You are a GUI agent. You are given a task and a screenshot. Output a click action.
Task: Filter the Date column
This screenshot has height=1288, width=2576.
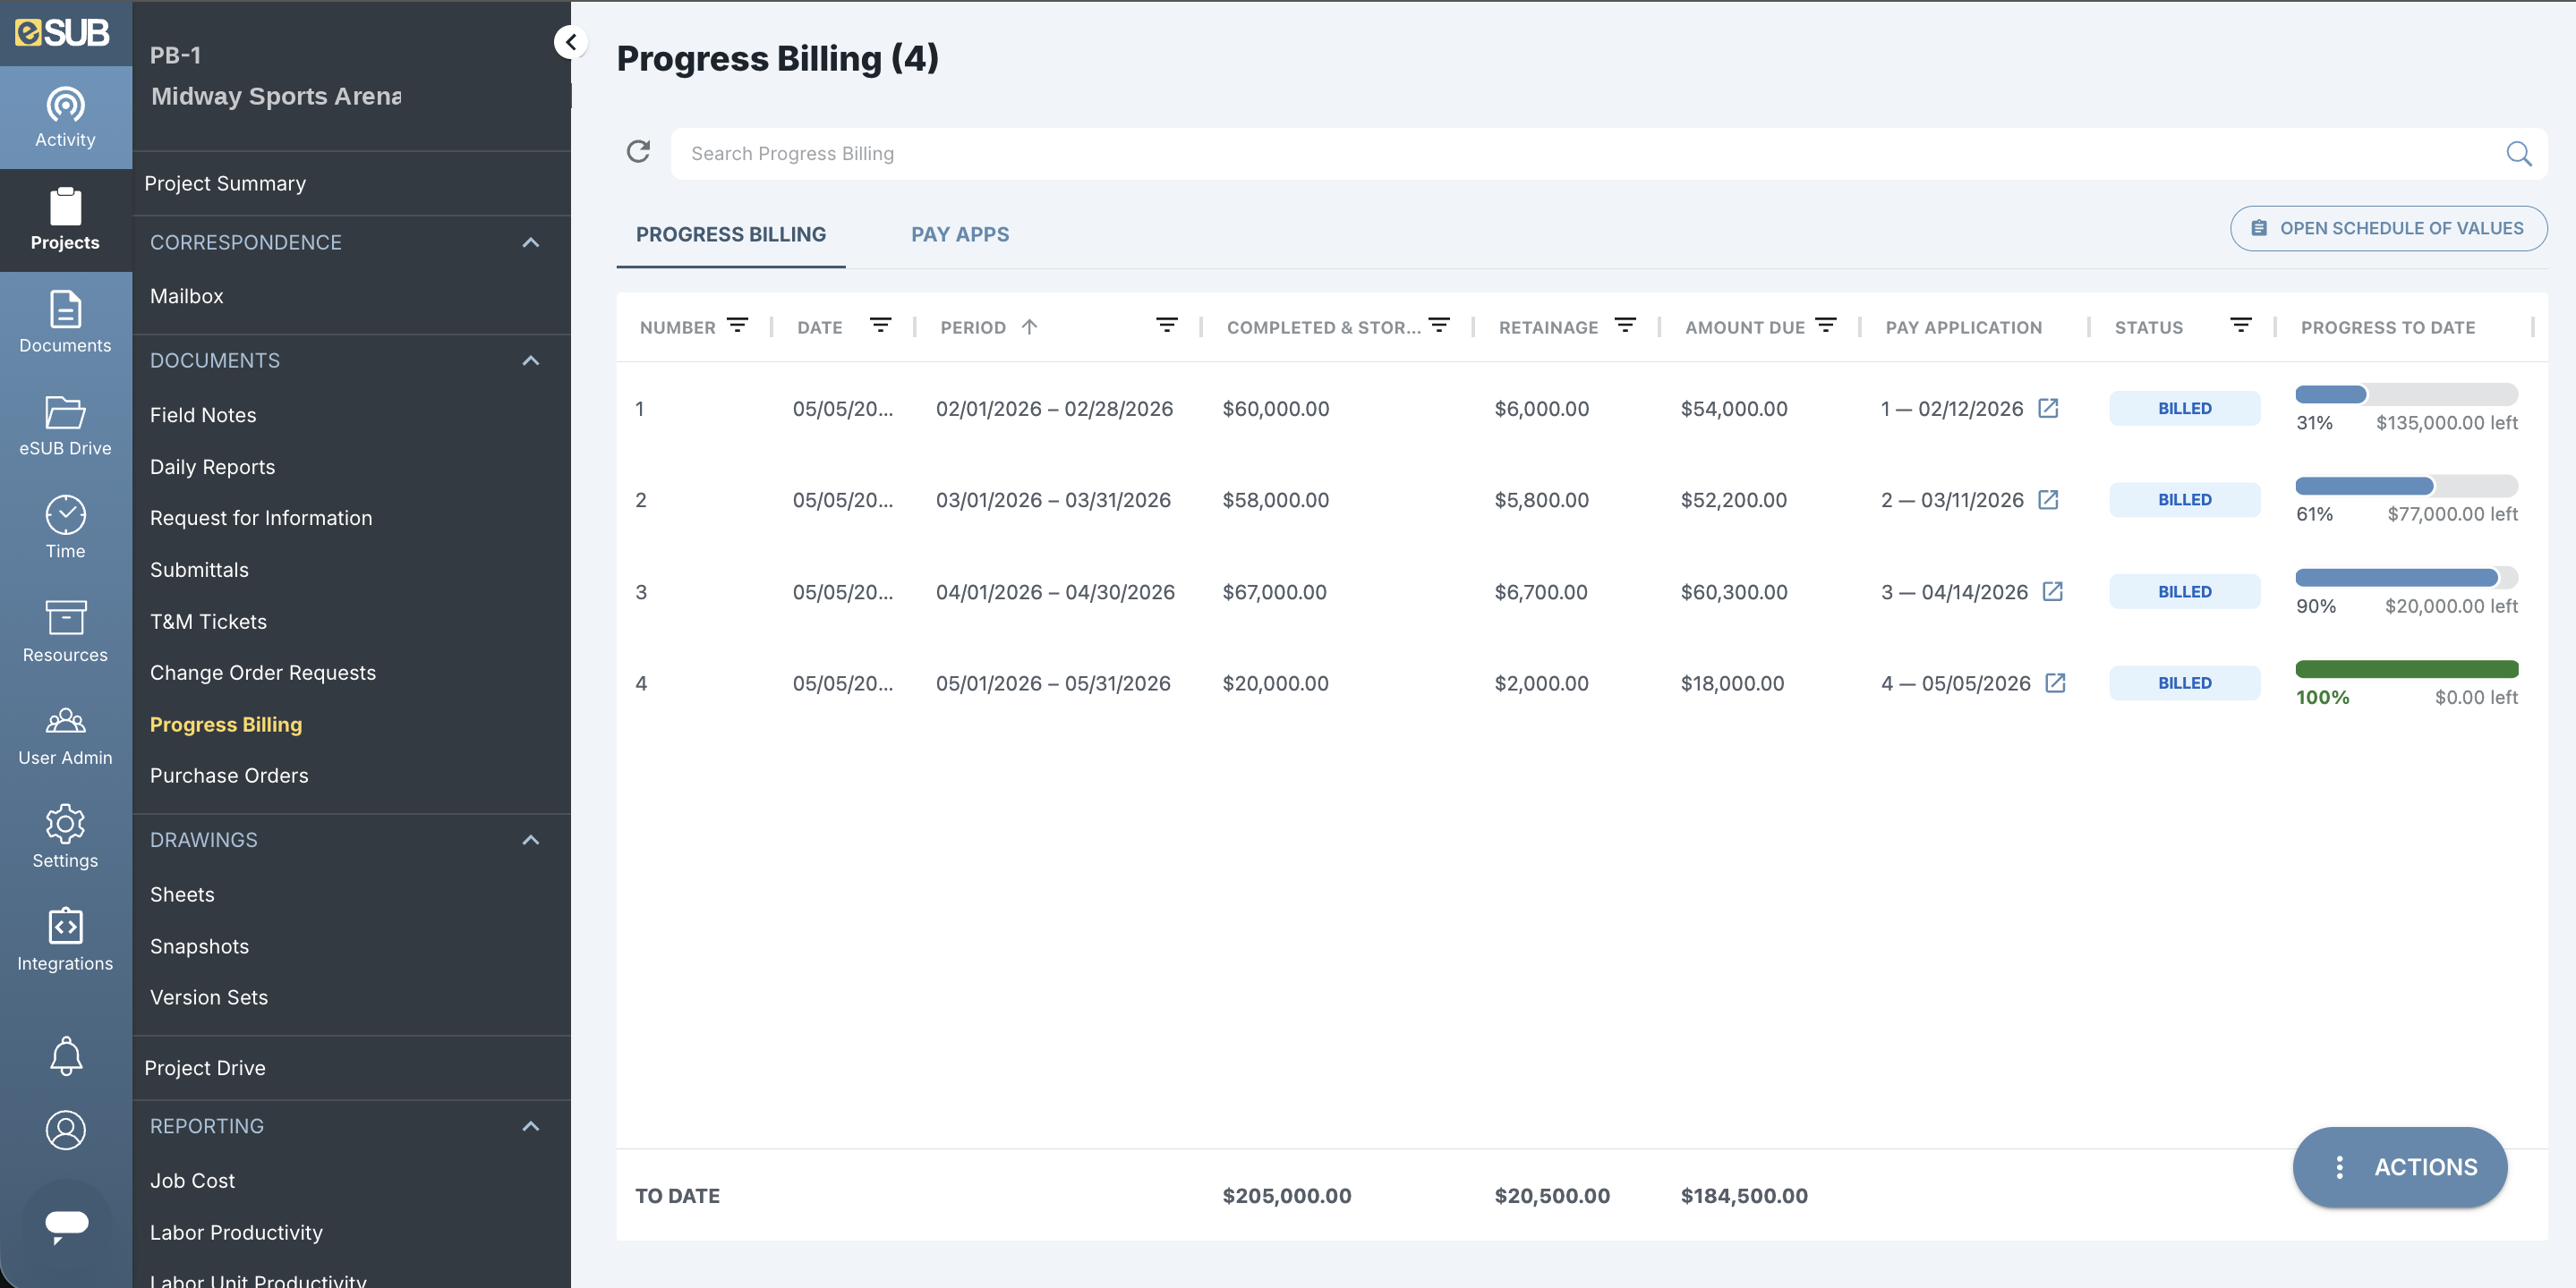point(880,326)
